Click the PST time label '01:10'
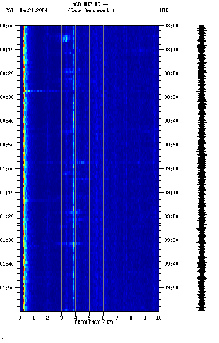Viewport: 219px width, 343px height. click(7, 193)
